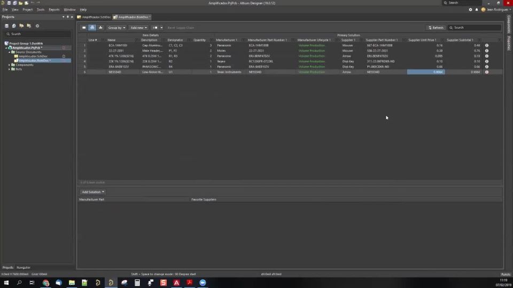
Task: Select Project Group 1.DsnWrk in tree
Action: (x=26, y=43)
